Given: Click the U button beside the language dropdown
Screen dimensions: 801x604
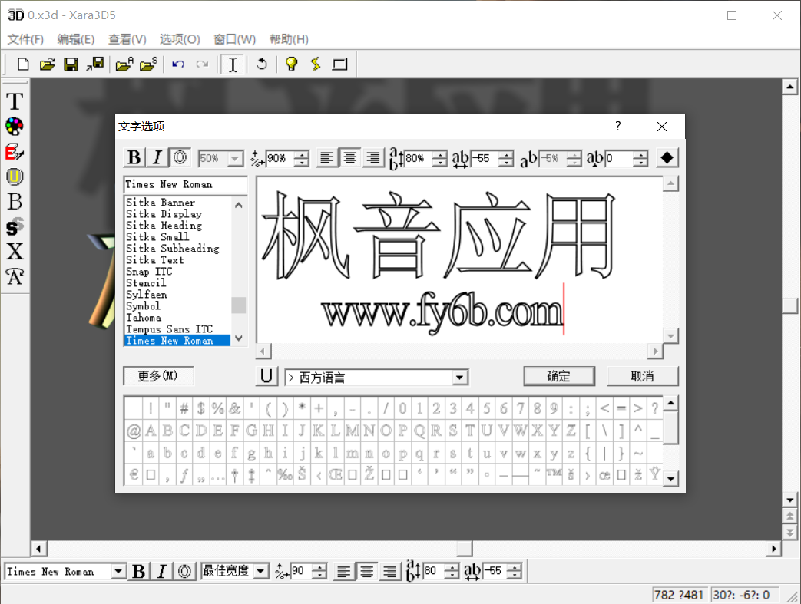Looking at the screenshot, I should [266, 376].
